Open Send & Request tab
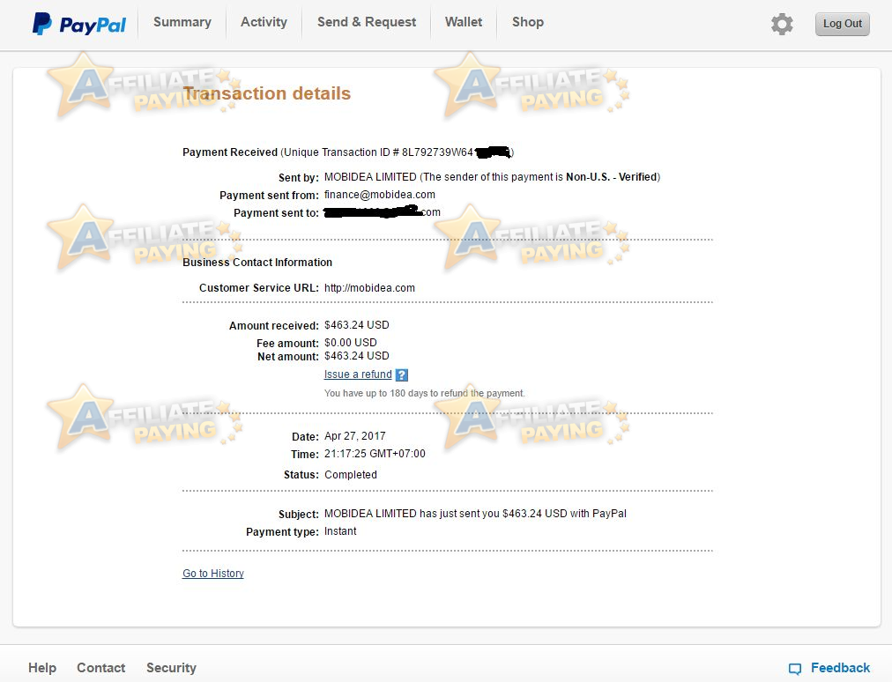Viewport: 892px width, 682px height. [x=367, y=22]
